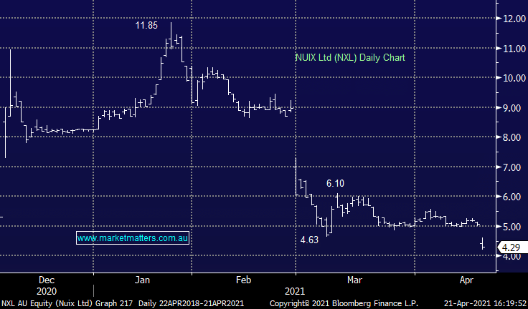Click the 11.00 axis label
Image resolution: width=528 pixels, height=309 pixels.
point(514,49)
